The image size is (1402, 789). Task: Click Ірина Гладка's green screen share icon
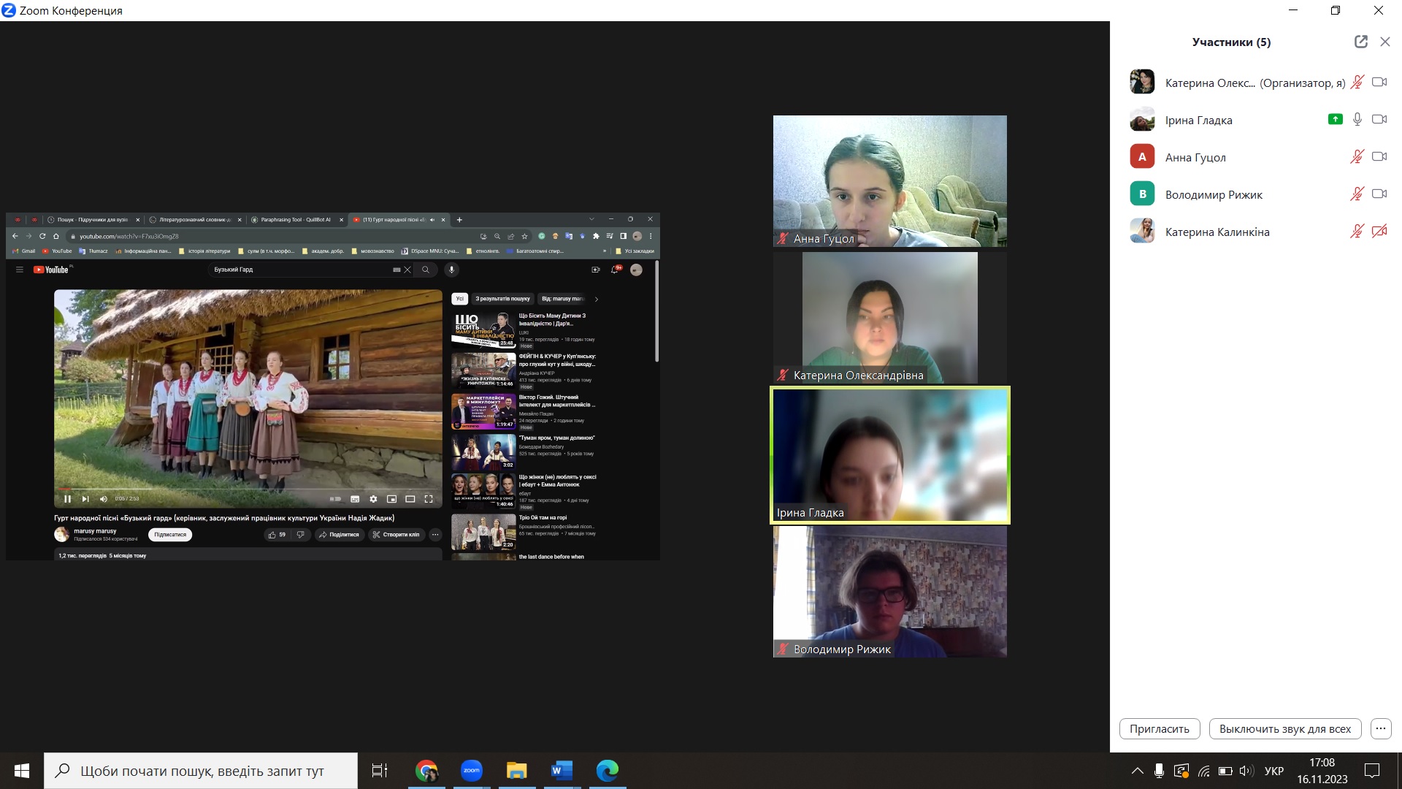[1335, 119]
